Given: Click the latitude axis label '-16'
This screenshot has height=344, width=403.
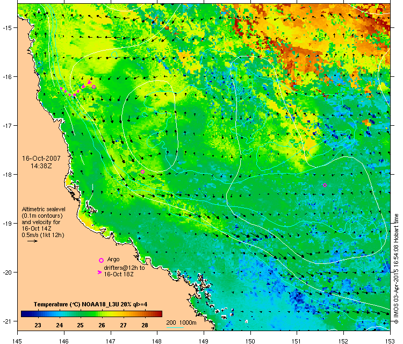Looking at the screenshot, I should 6,77.
